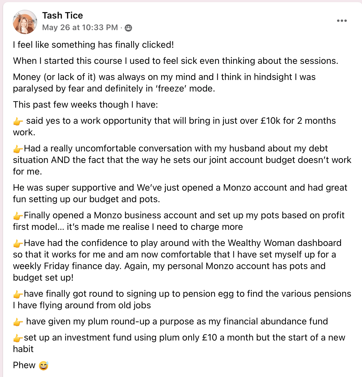The height and width of the screenshot is (377, 362).
Task: Click pointing-hand emoji before "set up an investment"
Action: (18, 338)
